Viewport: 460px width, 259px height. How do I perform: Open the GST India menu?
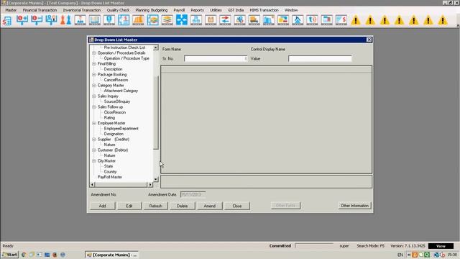(x=236, y=10)
